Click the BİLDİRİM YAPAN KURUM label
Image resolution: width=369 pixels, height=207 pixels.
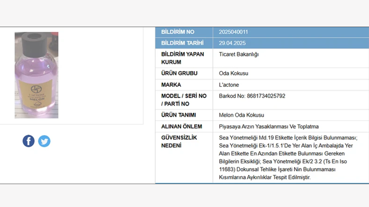point(182,58)
